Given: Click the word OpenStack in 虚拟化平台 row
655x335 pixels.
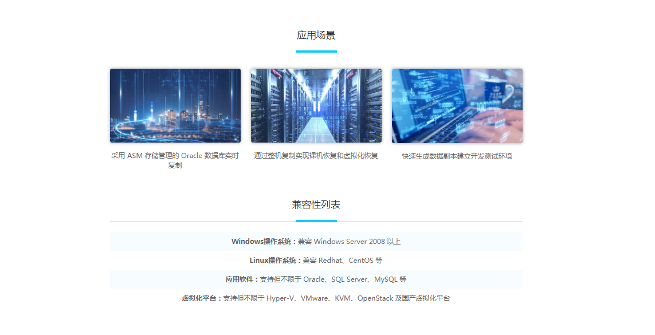Looking at the screenshot, I should 375,298.
